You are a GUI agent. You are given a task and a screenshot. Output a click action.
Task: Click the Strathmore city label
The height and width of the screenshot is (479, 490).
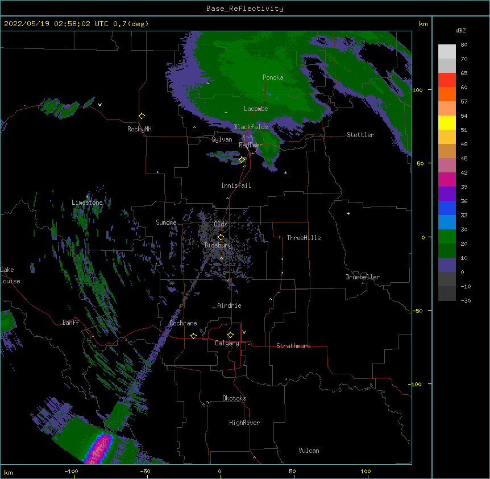click(293, 346)
